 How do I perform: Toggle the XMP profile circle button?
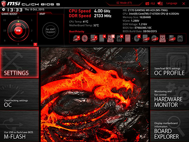click(x=51, y=31)
